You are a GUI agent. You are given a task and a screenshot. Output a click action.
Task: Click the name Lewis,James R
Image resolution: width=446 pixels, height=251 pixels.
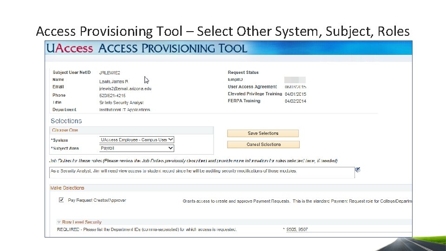(113, 81)
